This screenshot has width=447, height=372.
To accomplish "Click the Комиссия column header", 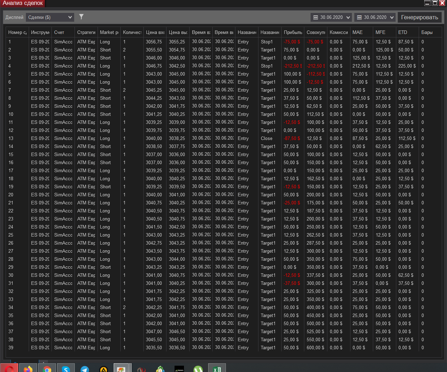I will click(x=339, y=32).
